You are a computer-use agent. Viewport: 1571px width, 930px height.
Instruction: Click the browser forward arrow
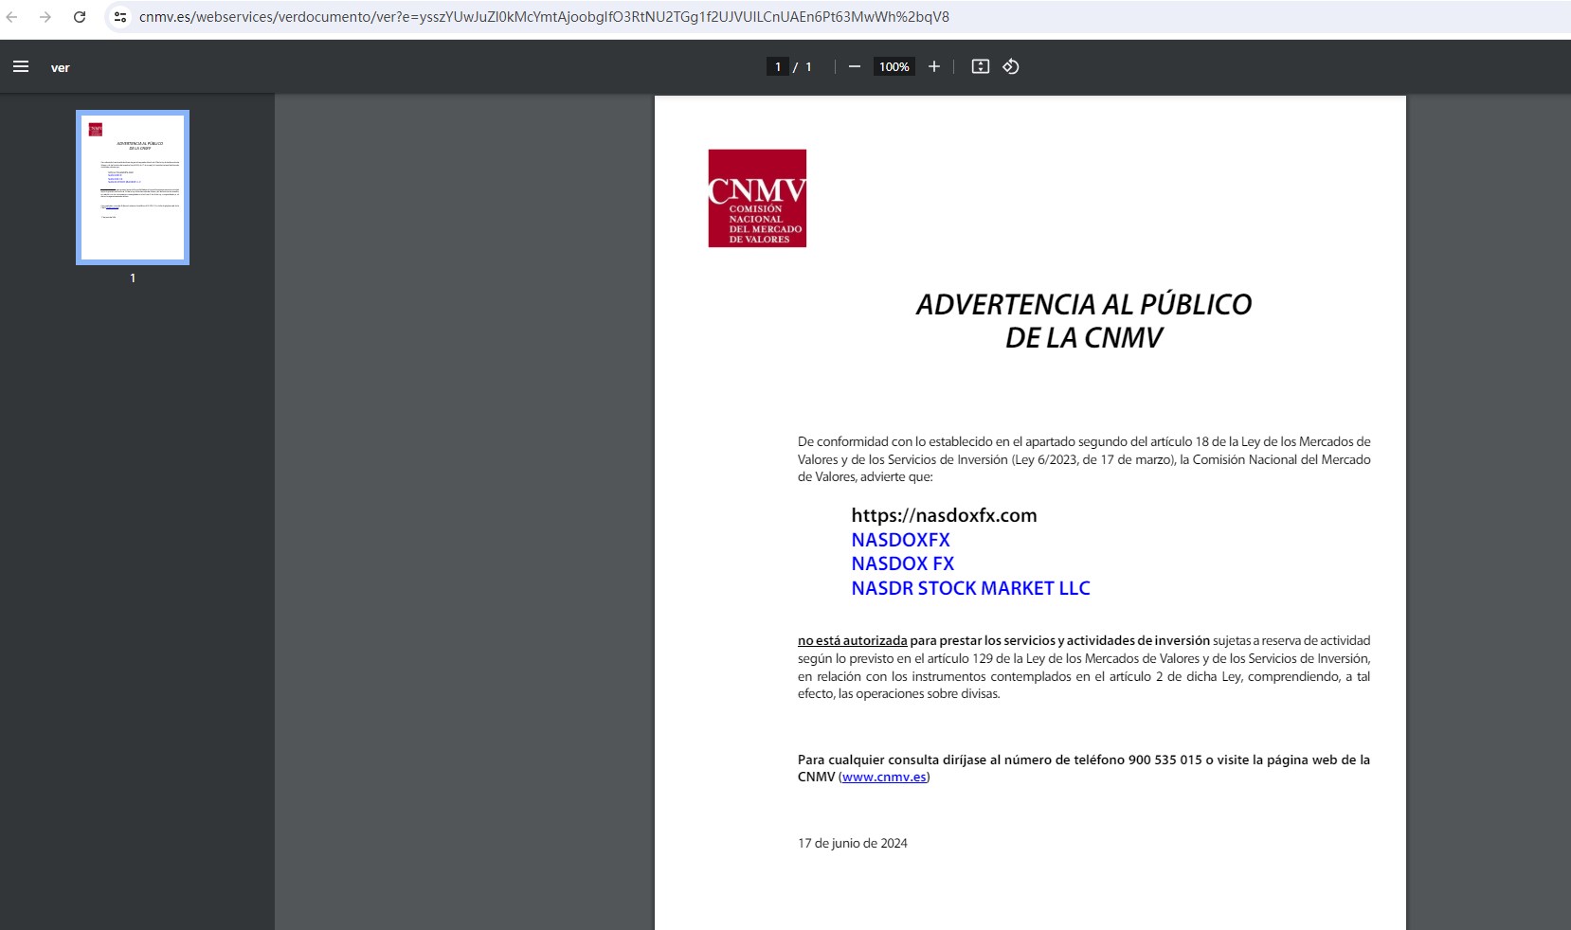pyautogui.click(x=45, y=17)
